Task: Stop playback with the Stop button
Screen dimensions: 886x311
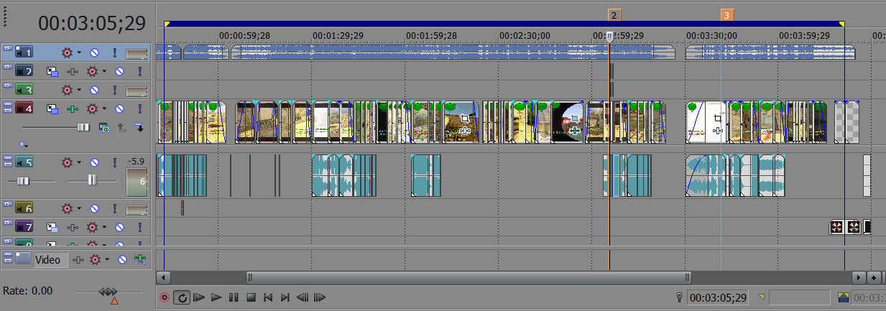Action: coord(251,297)
